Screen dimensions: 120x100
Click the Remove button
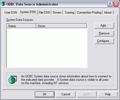(x=104, y=33)
